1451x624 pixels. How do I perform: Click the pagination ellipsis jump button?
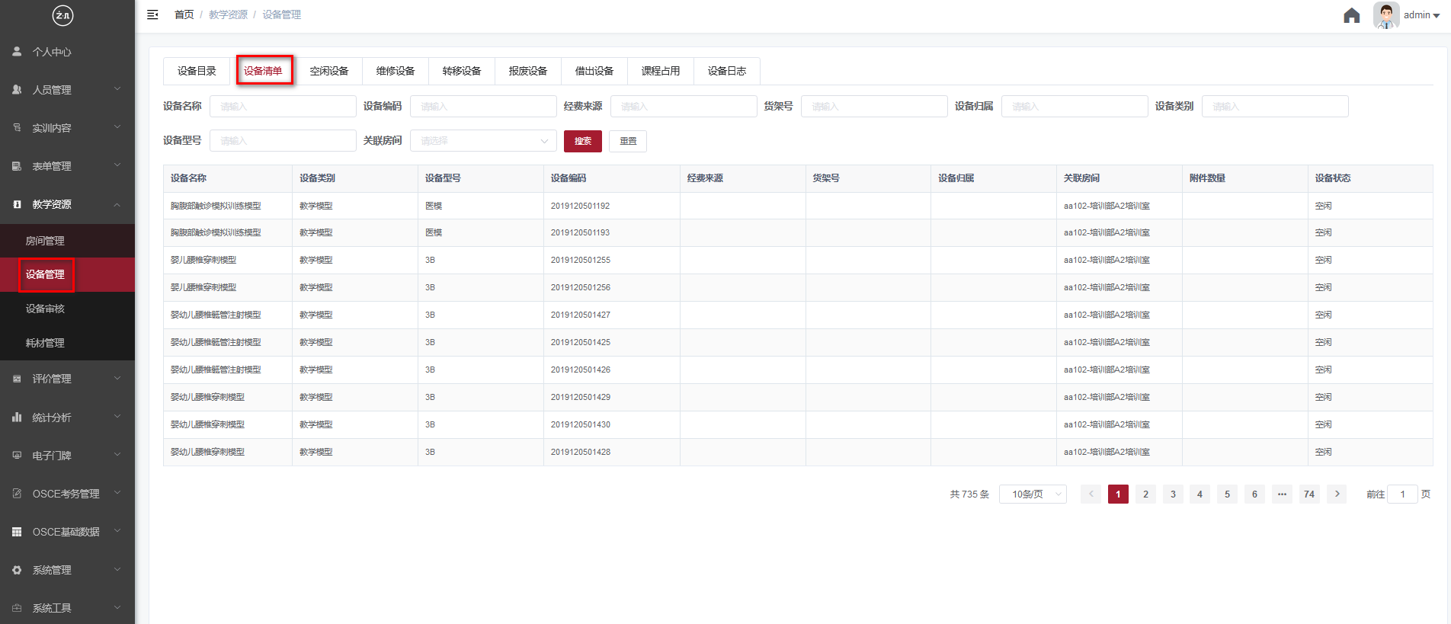pos(1282,494)
